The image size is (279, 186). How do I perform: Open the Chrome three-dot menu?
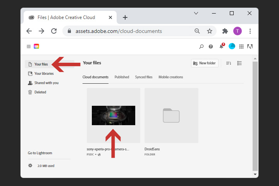tap(250, 31)
